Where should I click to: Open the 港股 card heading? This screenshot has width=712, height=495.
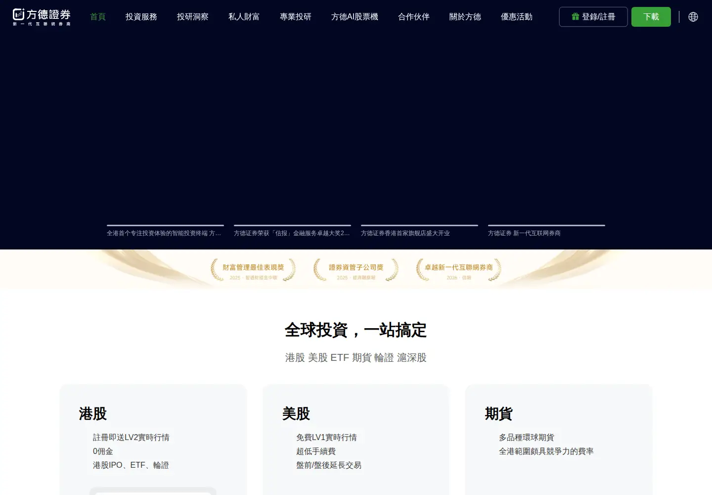point(93,413)
